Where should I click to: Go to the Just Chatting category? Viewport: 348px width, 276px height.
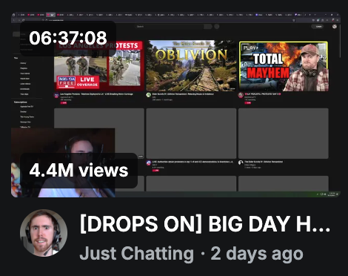(x=136, y=254)
